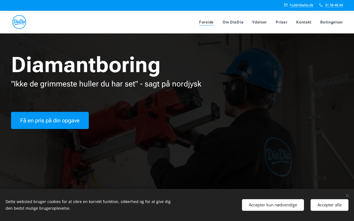
Task: Open the Om DiaDia page
Action: pos(233,22)
